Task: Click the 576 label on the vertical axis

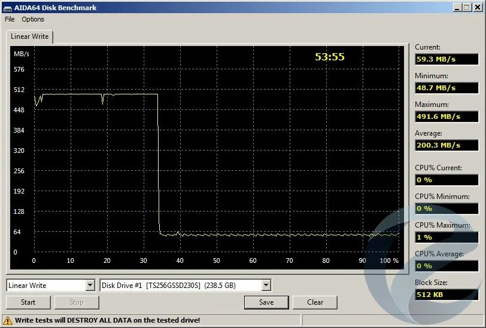Action: click(x=19, y=69)
